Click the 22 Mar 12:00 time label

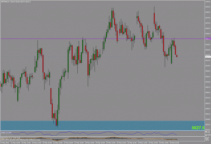pos(58,143)
